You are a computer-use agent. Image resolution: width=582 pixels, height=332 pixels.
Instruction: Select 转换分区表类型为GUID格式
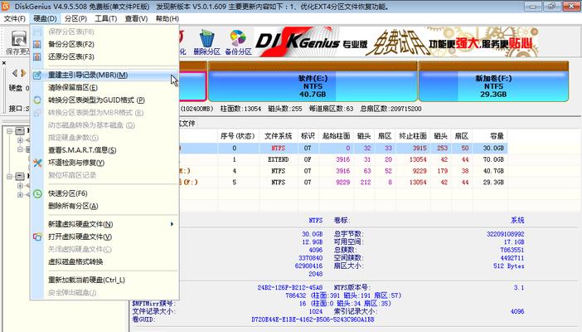click(x=95, y=100)
